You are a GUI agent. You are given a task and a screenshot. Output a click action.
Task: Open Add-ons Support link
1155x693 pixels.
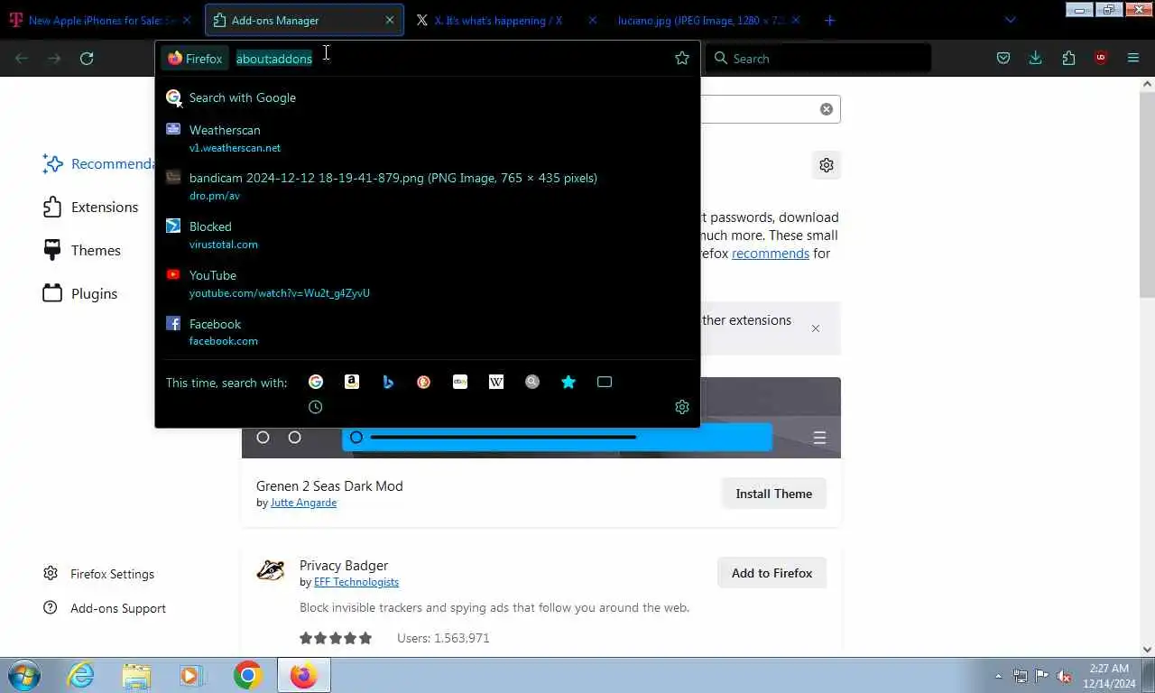point(105,608)
